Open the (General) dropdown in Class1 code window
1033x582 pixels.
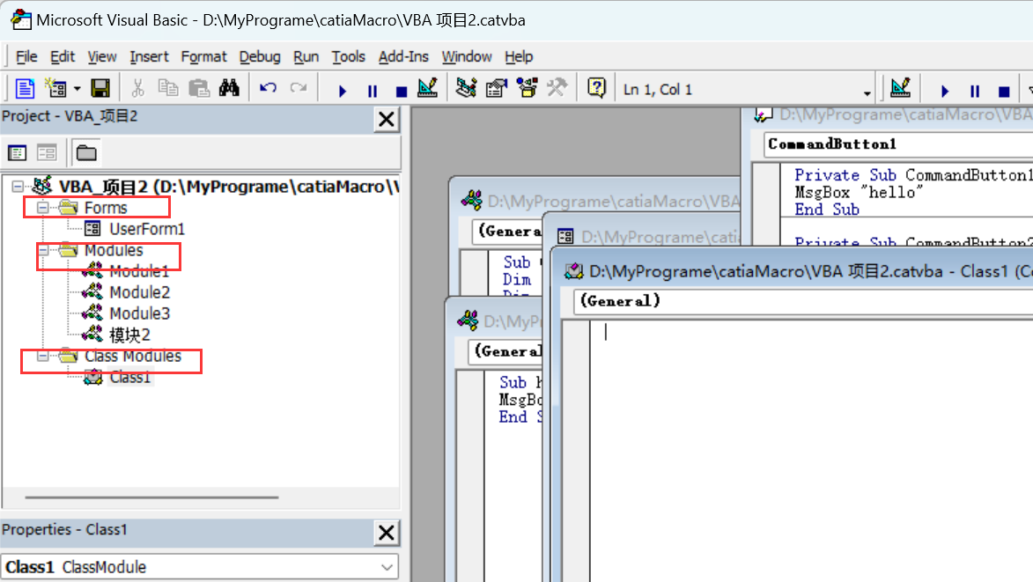pos(802,301)
